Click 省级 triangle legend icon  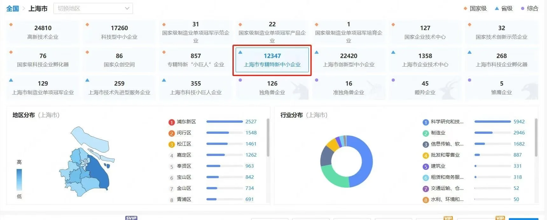coord(497,9)
